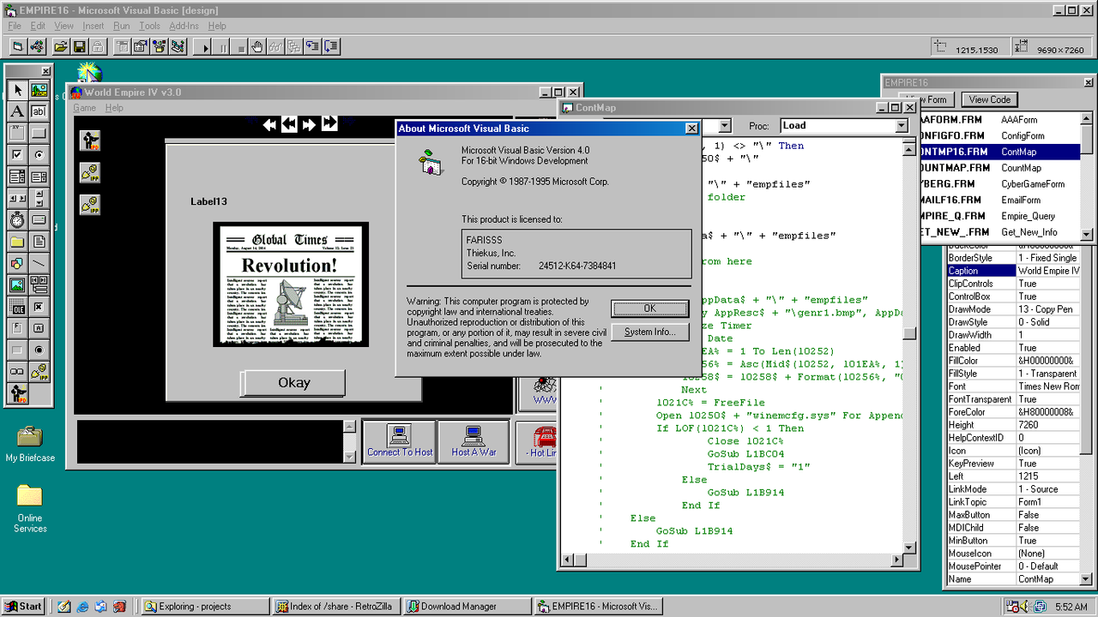Click the Open Project folder icon
This screenshot has width=1098, height=617.
tap(61, 46)
